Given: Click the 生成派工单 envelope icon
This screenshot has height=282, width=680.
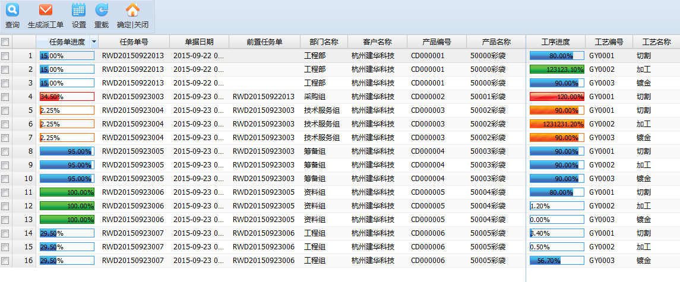Looking at the screenshot, I should [x=45, y=10].
